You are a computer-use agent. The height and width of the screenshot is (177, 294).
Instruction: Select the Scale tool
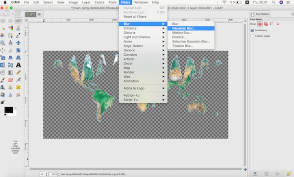click(3, 58)
